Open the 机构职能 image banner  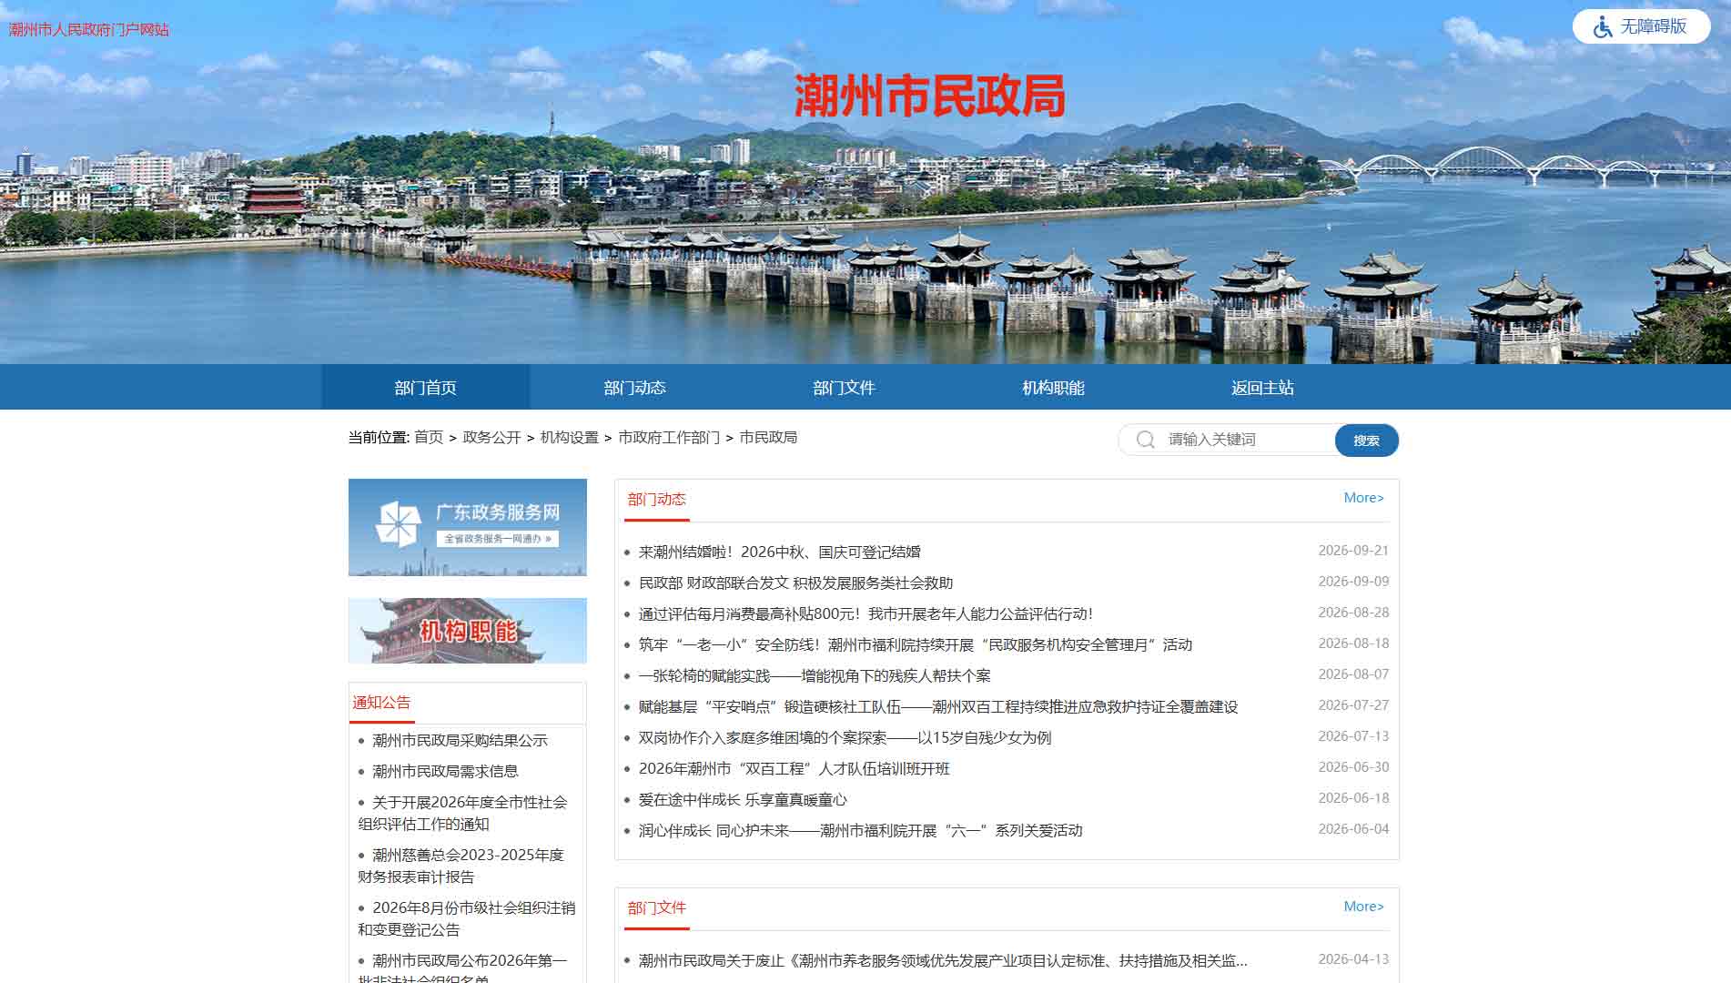pyautogui.click(x=468, y=631)
